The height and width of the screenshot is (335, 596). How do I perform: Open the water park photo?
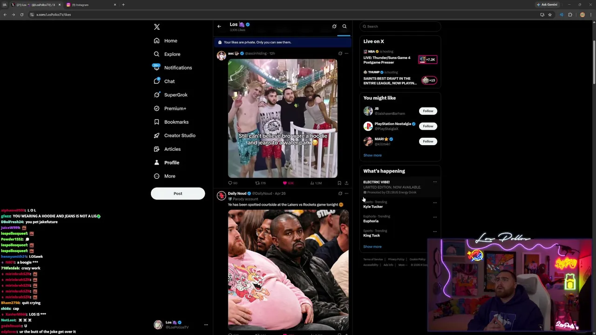coord(283,118)
